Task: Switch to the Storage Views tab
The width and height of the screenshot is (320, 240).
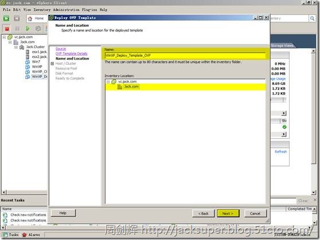Action: point(283,45)
